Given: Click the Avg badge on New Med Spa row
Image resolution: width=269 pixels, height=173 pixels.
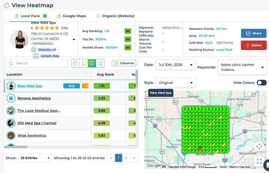Looking at the screenshot, I should tap(72, 86).
